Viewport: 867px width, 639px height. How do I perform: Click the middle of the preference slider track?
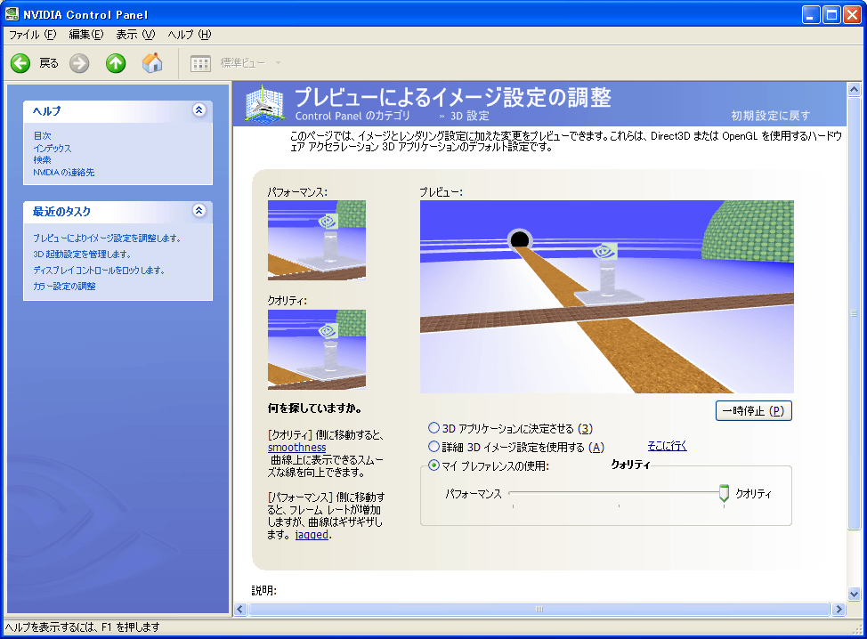(x=619, y=492)
